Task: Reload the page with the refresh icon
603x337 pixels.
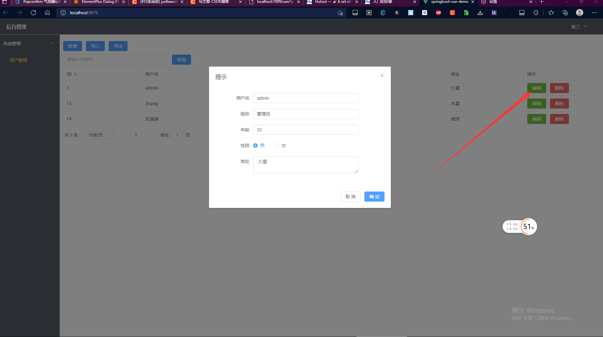Action: coord(33,13)
